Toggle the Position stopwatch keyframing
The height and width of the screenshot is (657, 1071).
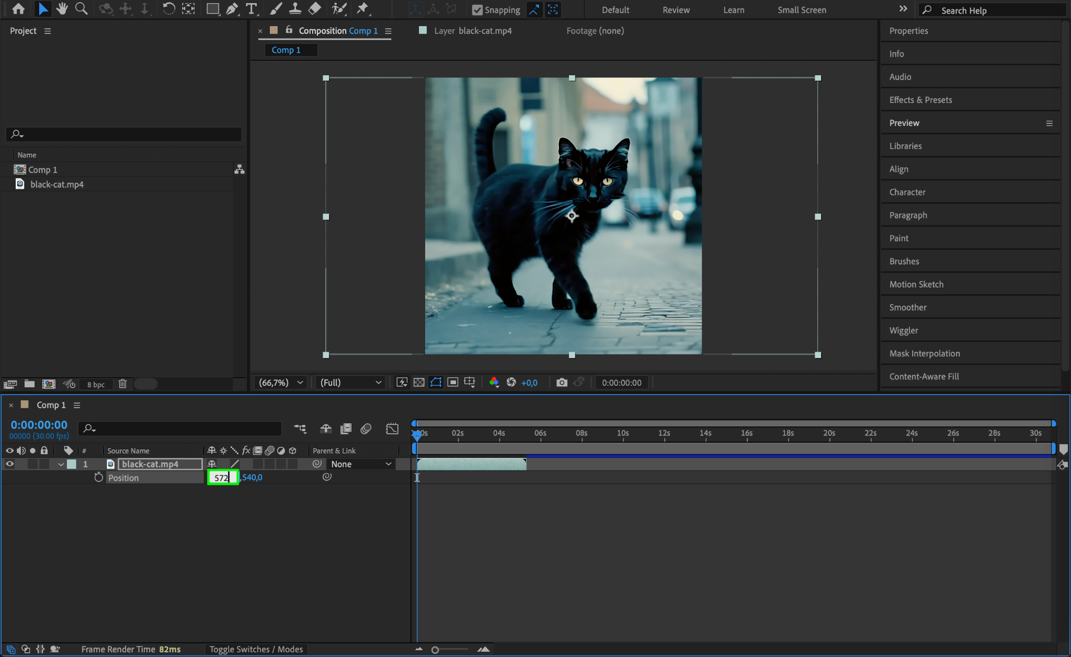(x=98, y=477)
